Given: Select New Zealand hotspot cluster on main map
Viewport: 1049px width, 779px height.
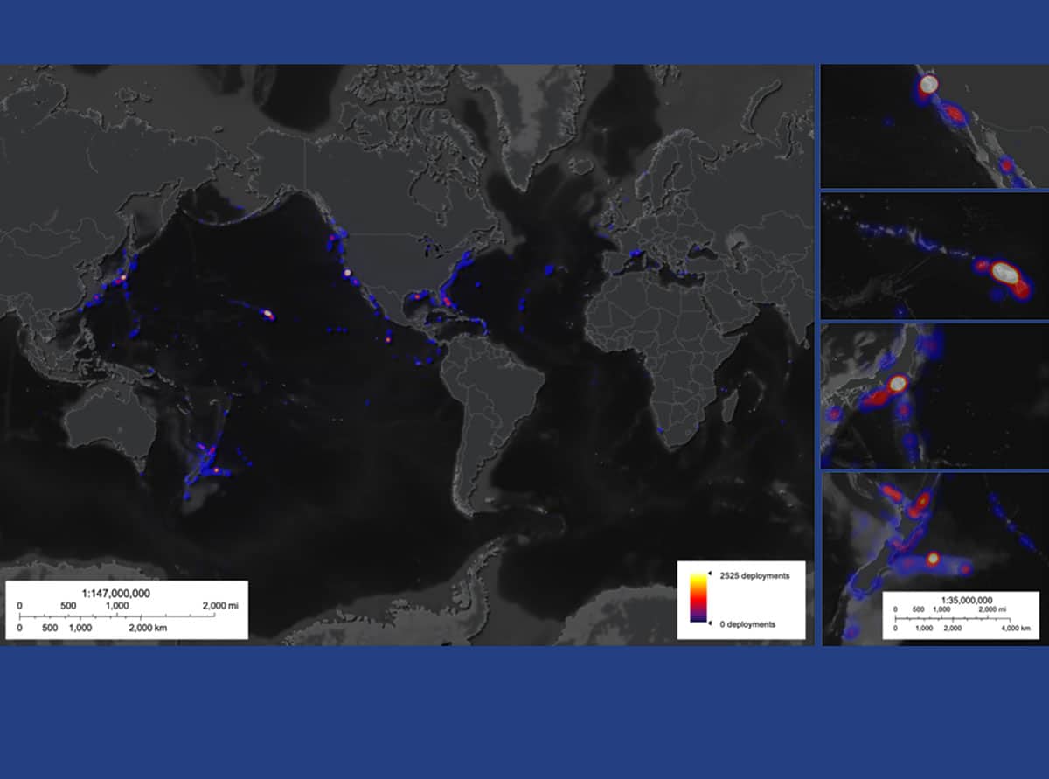Looking at the screenshot, I should coord(214,470).
